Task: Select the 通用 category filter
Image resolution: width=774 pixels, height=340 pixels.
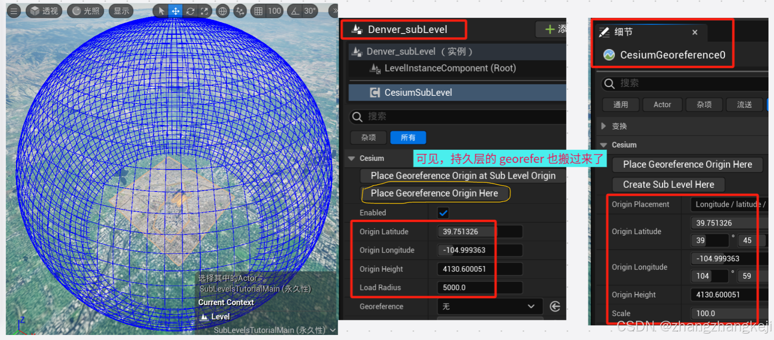Action: (x=620, y=104)
